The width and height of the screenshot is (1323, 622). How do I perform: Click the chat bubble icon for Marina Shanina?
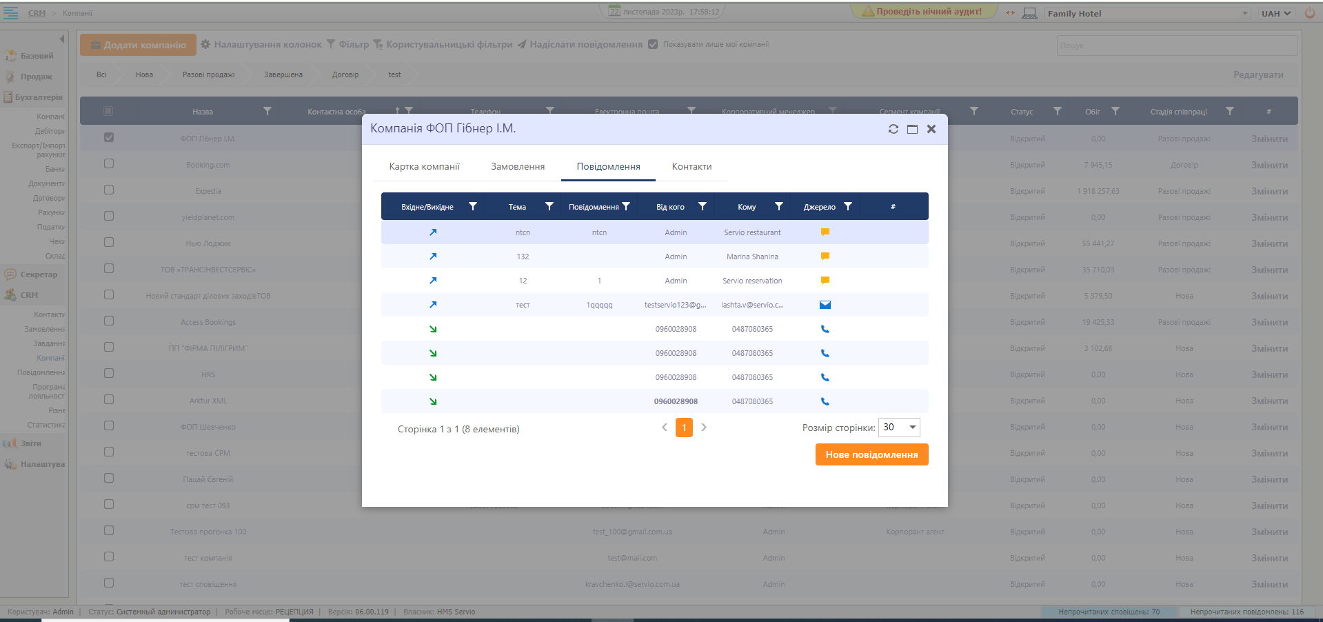pos(825,257)
